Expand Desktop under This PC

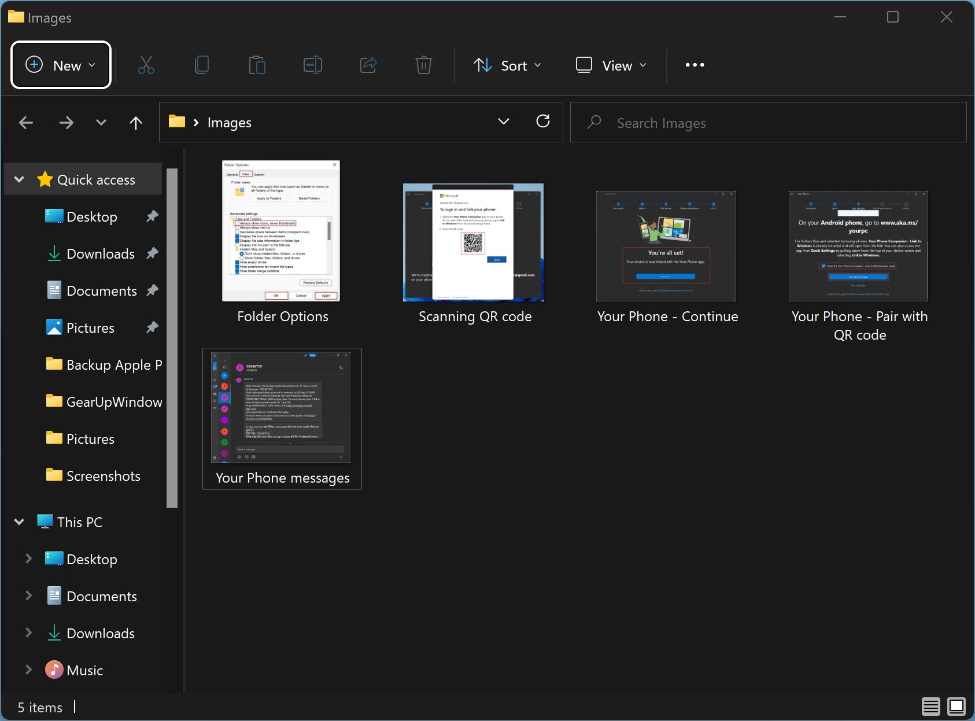[28, 558]
